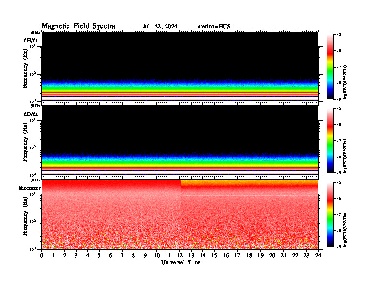Click hour "11" on Universal Time axis
The height and width of the screenshot is (293, 379).
point(168,255)
